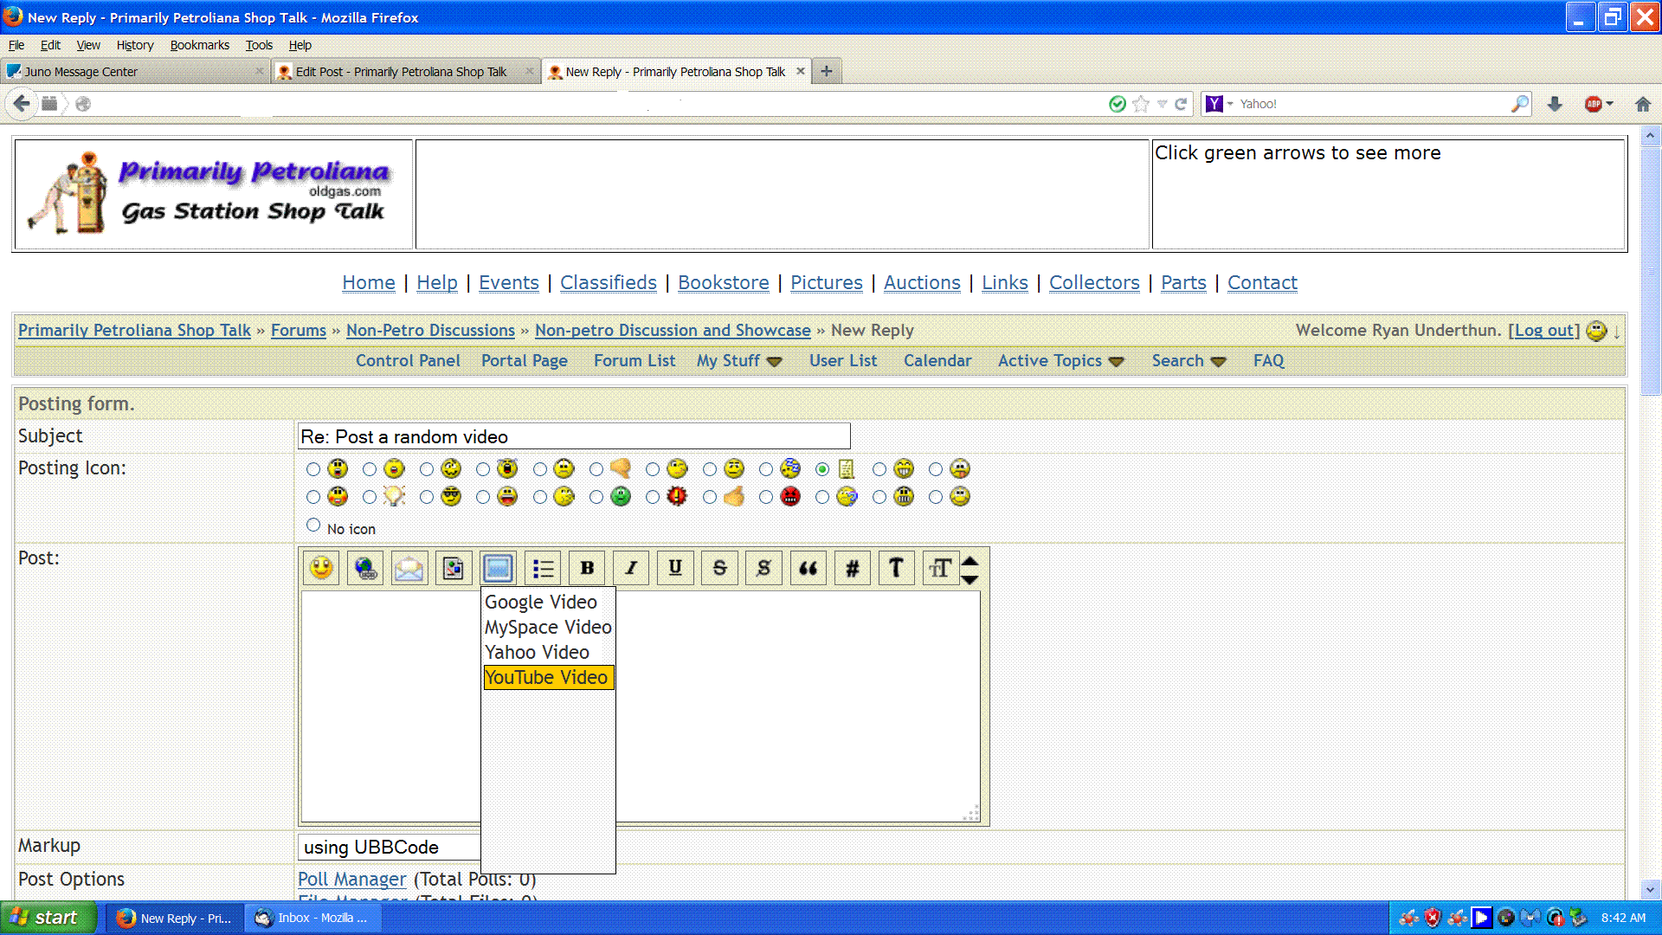The width and height of the screenshot is (1662, 935).
Task: Click the toolbar down arrow expander
Action: pos(970,578)
